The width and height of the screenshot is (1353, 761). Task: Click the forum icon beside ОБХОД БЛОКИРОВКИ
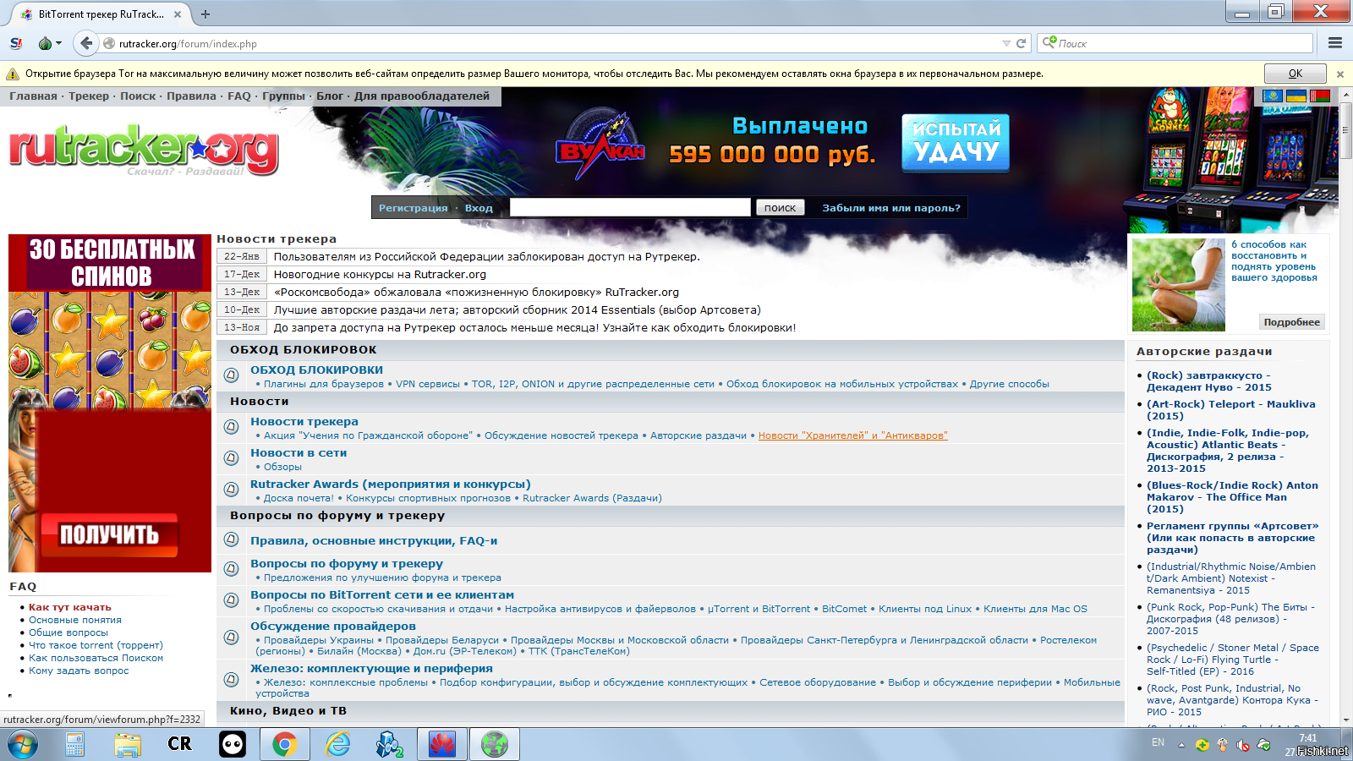tap(231, 375)
